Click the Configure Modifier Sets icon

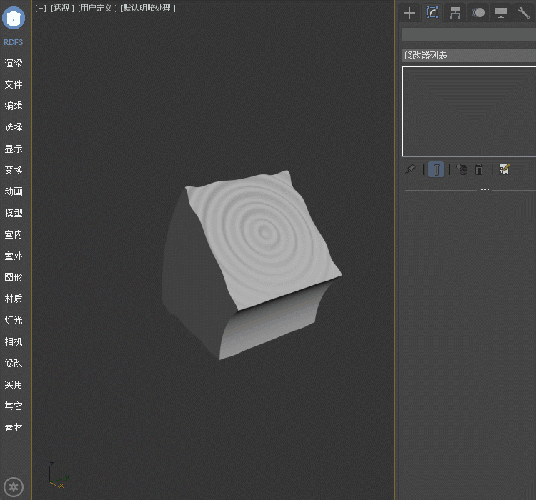click(x=504, y=169)
